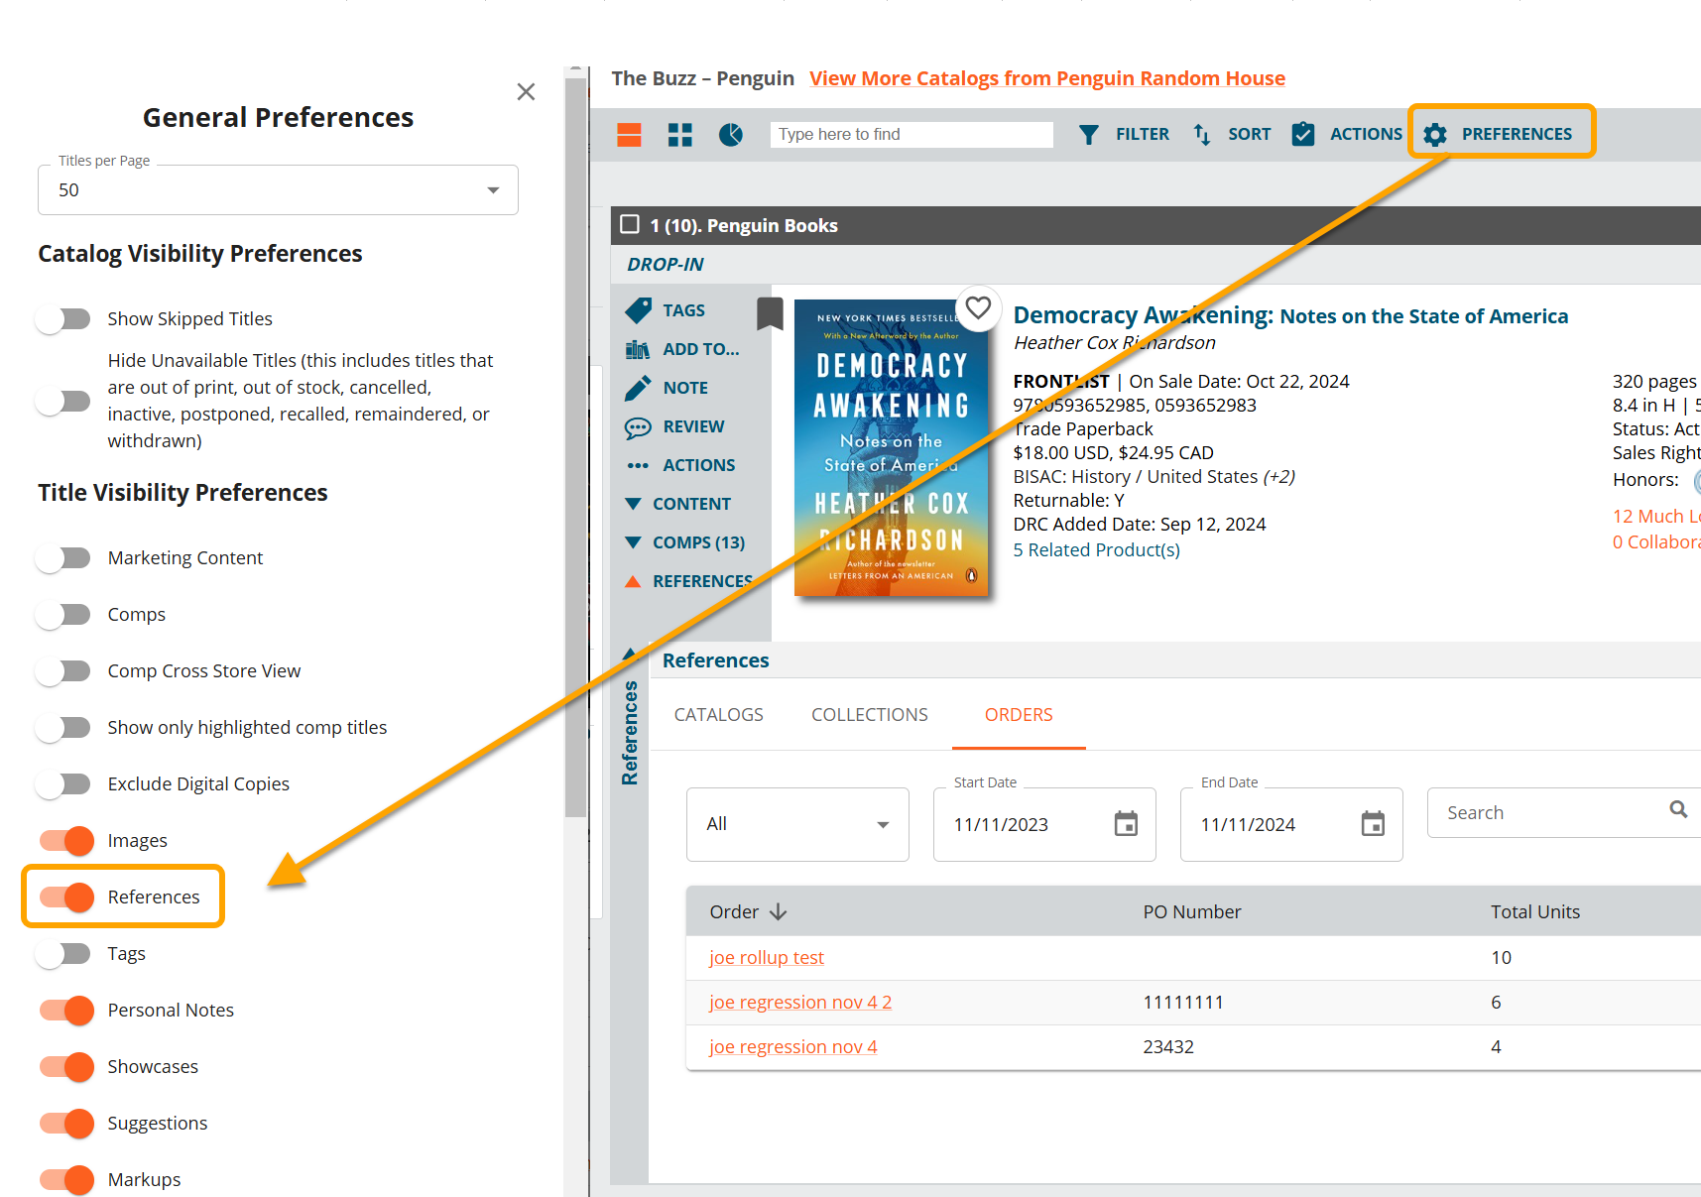Switch to the Catalogs tab
The width and height of the screenshot is (1701, 1197).
tap(718, 715)
